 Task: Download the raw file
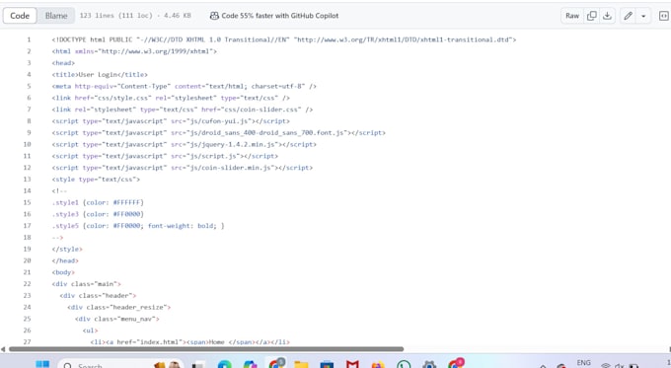(607, 16)
